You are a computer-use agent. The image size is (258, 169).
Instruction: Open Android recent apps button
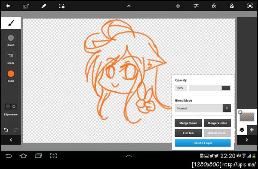tap(38, 156)
